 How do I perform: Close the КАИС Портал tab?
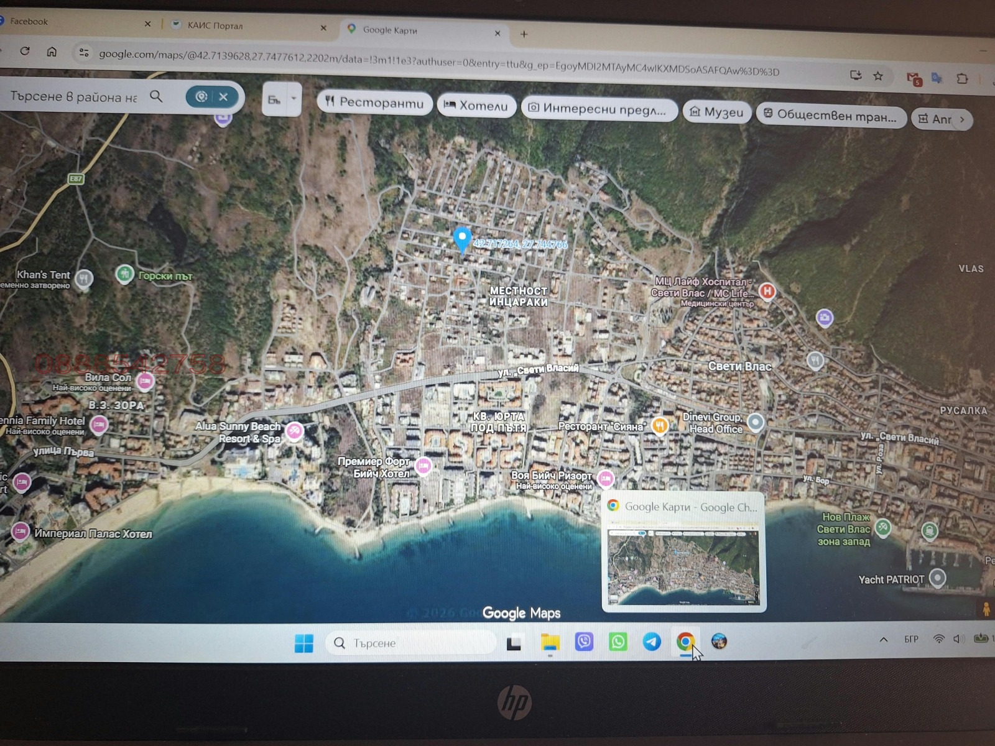pyautogui.click(x=323, y=28)
